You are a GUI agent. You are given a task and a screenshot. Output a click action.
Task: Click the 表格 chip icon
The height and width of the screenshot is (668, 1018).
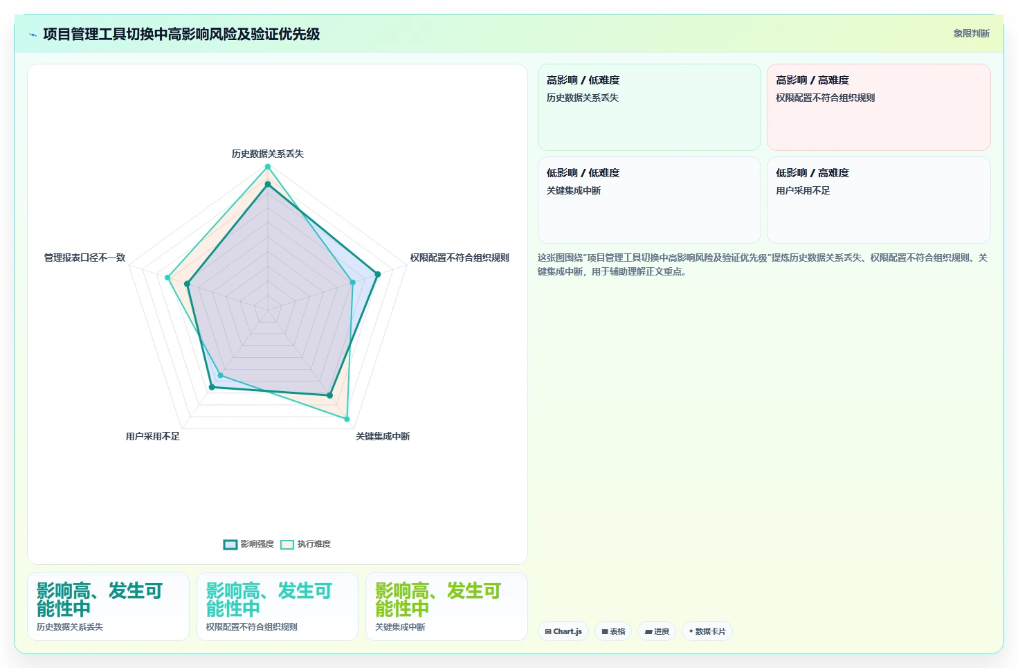tap(605, 631)
